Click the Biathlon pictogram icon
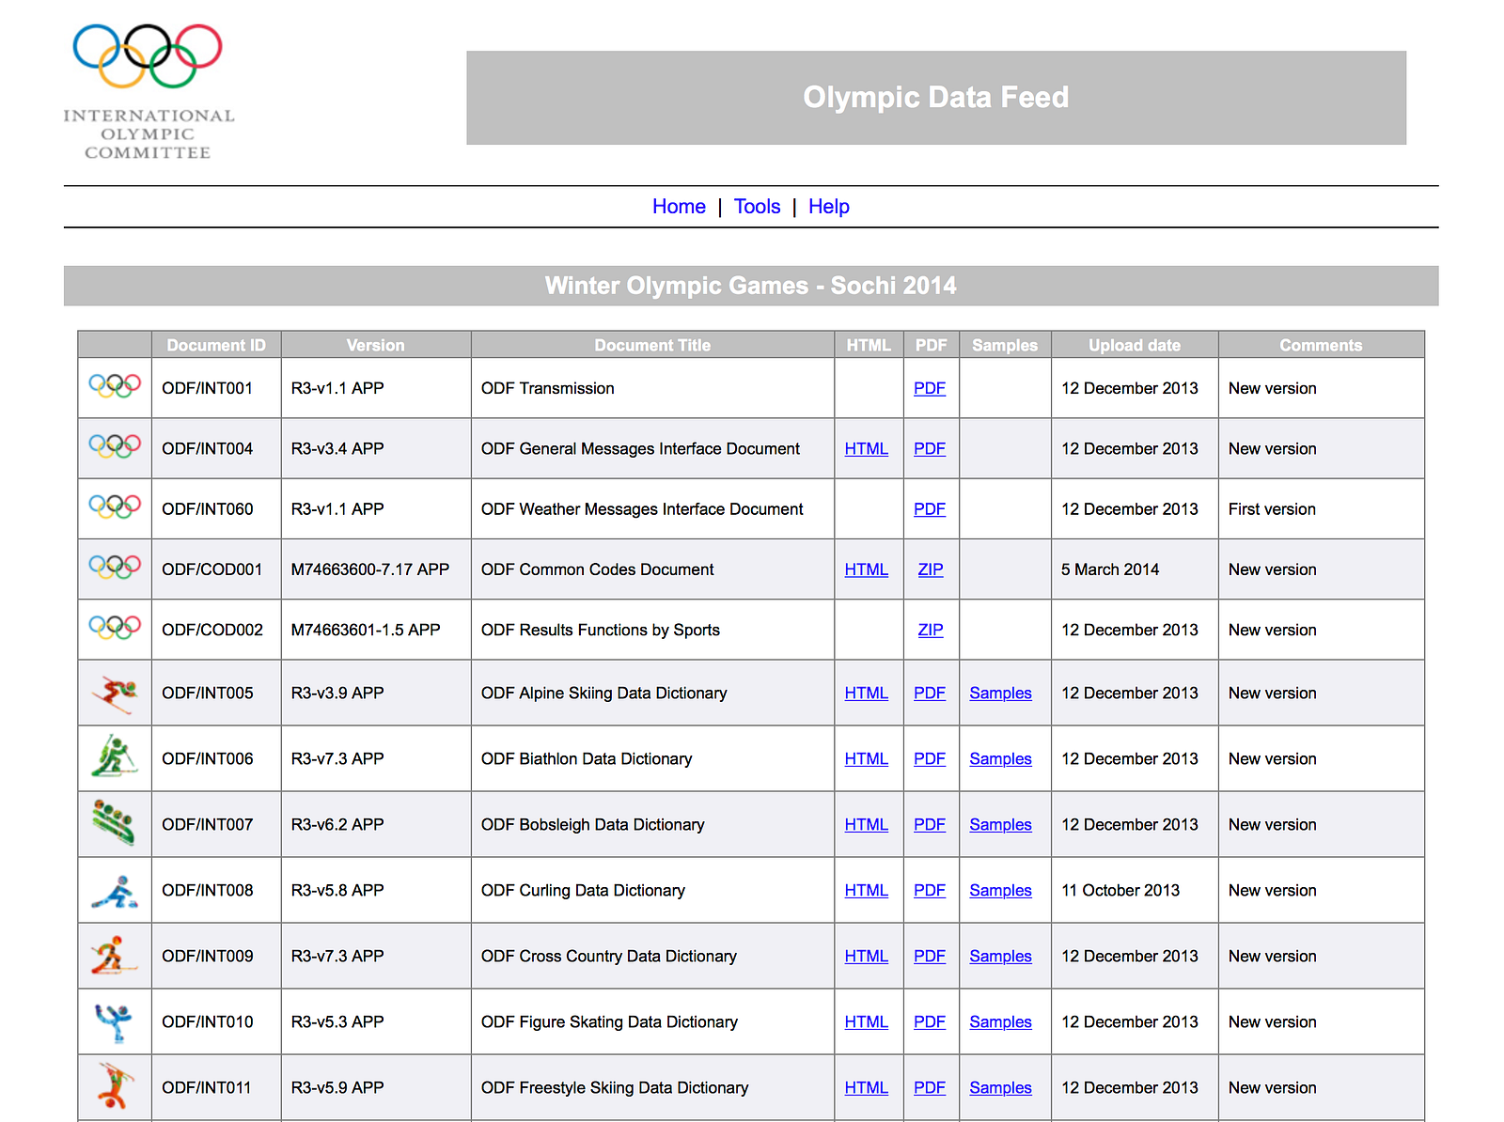Image resolution: width=1504 pixels, height=1122 pixels. 115,757
